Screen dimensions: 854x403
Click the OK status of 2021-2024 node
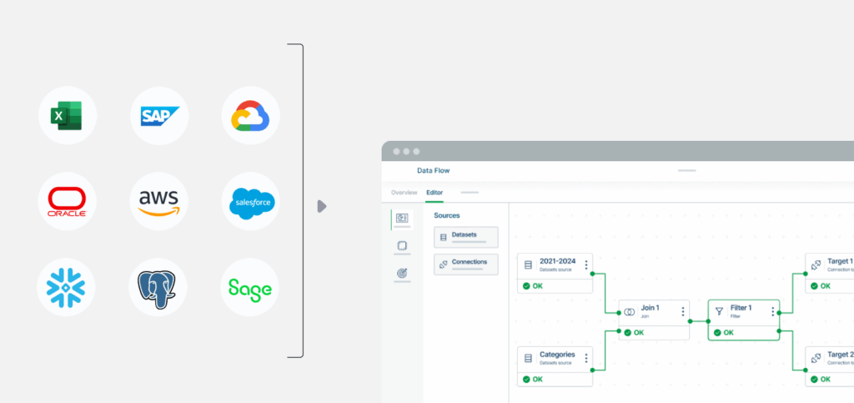pyautogui.click(x=533, y=285)
